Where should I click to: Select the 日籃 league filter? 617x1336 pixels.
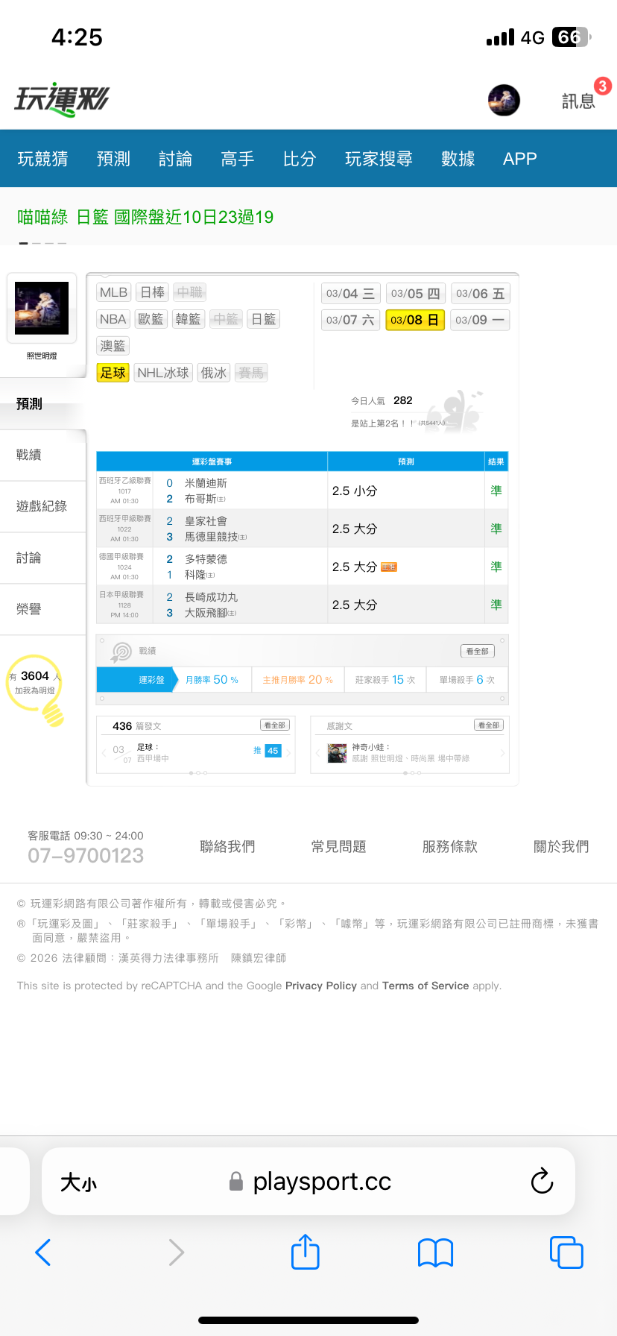[x=264, y=319]
